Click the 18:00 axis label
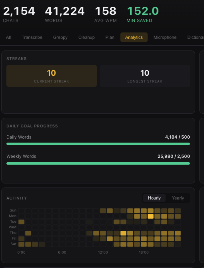 [x=144, y=252]
